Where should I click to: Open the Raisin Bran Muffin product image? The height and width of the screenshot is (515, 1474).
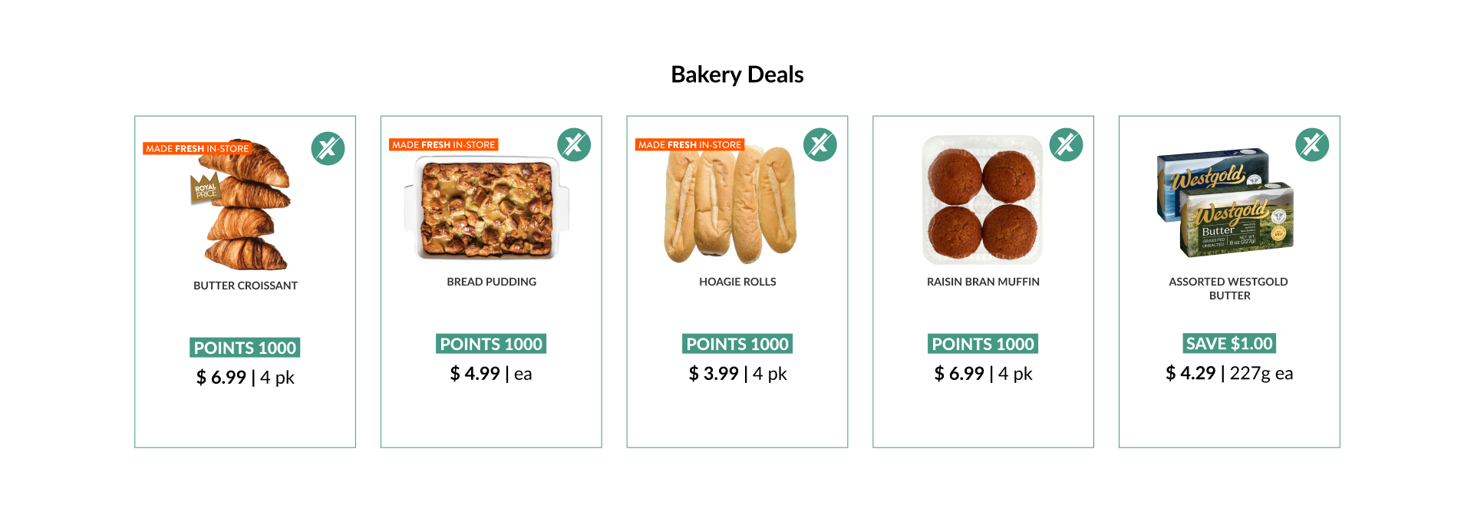[983, 200]
